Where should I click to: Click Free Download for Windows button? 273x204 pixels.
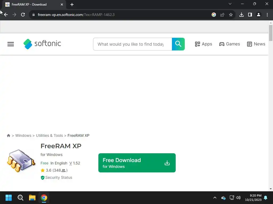pyautogui.click(x=137, y=163)
